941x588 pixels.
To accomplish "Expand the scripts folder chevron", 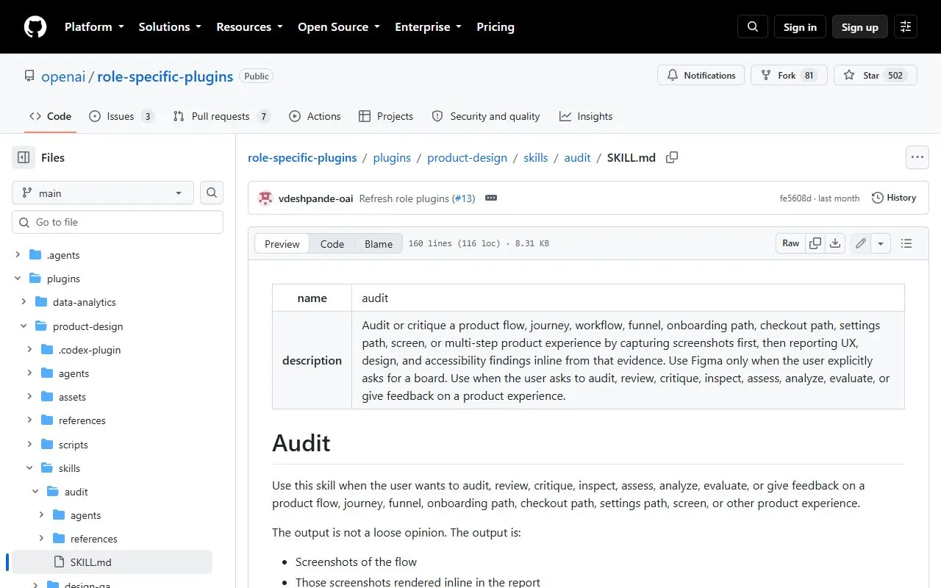I will (29, 445).
